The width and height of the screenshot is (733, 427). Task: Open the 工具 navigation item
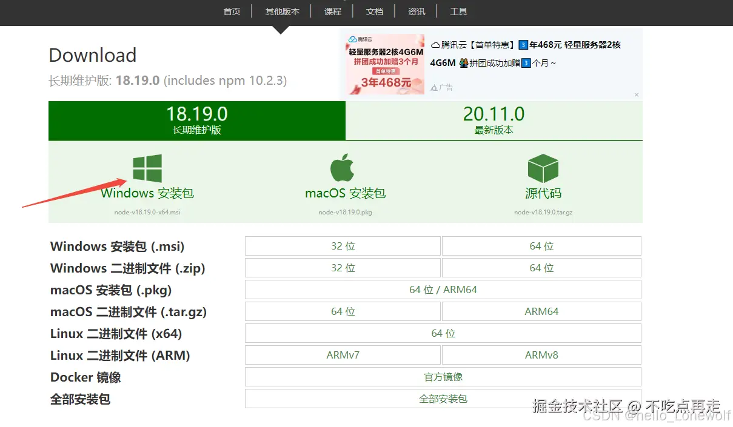[458, 12]
